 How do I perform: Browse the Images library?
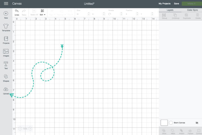(x=6, y=53)
